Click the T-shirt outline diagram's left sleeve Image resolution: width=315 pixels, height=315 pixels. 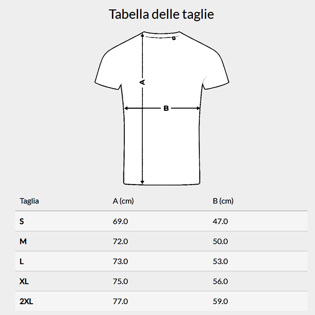(107, 70)
